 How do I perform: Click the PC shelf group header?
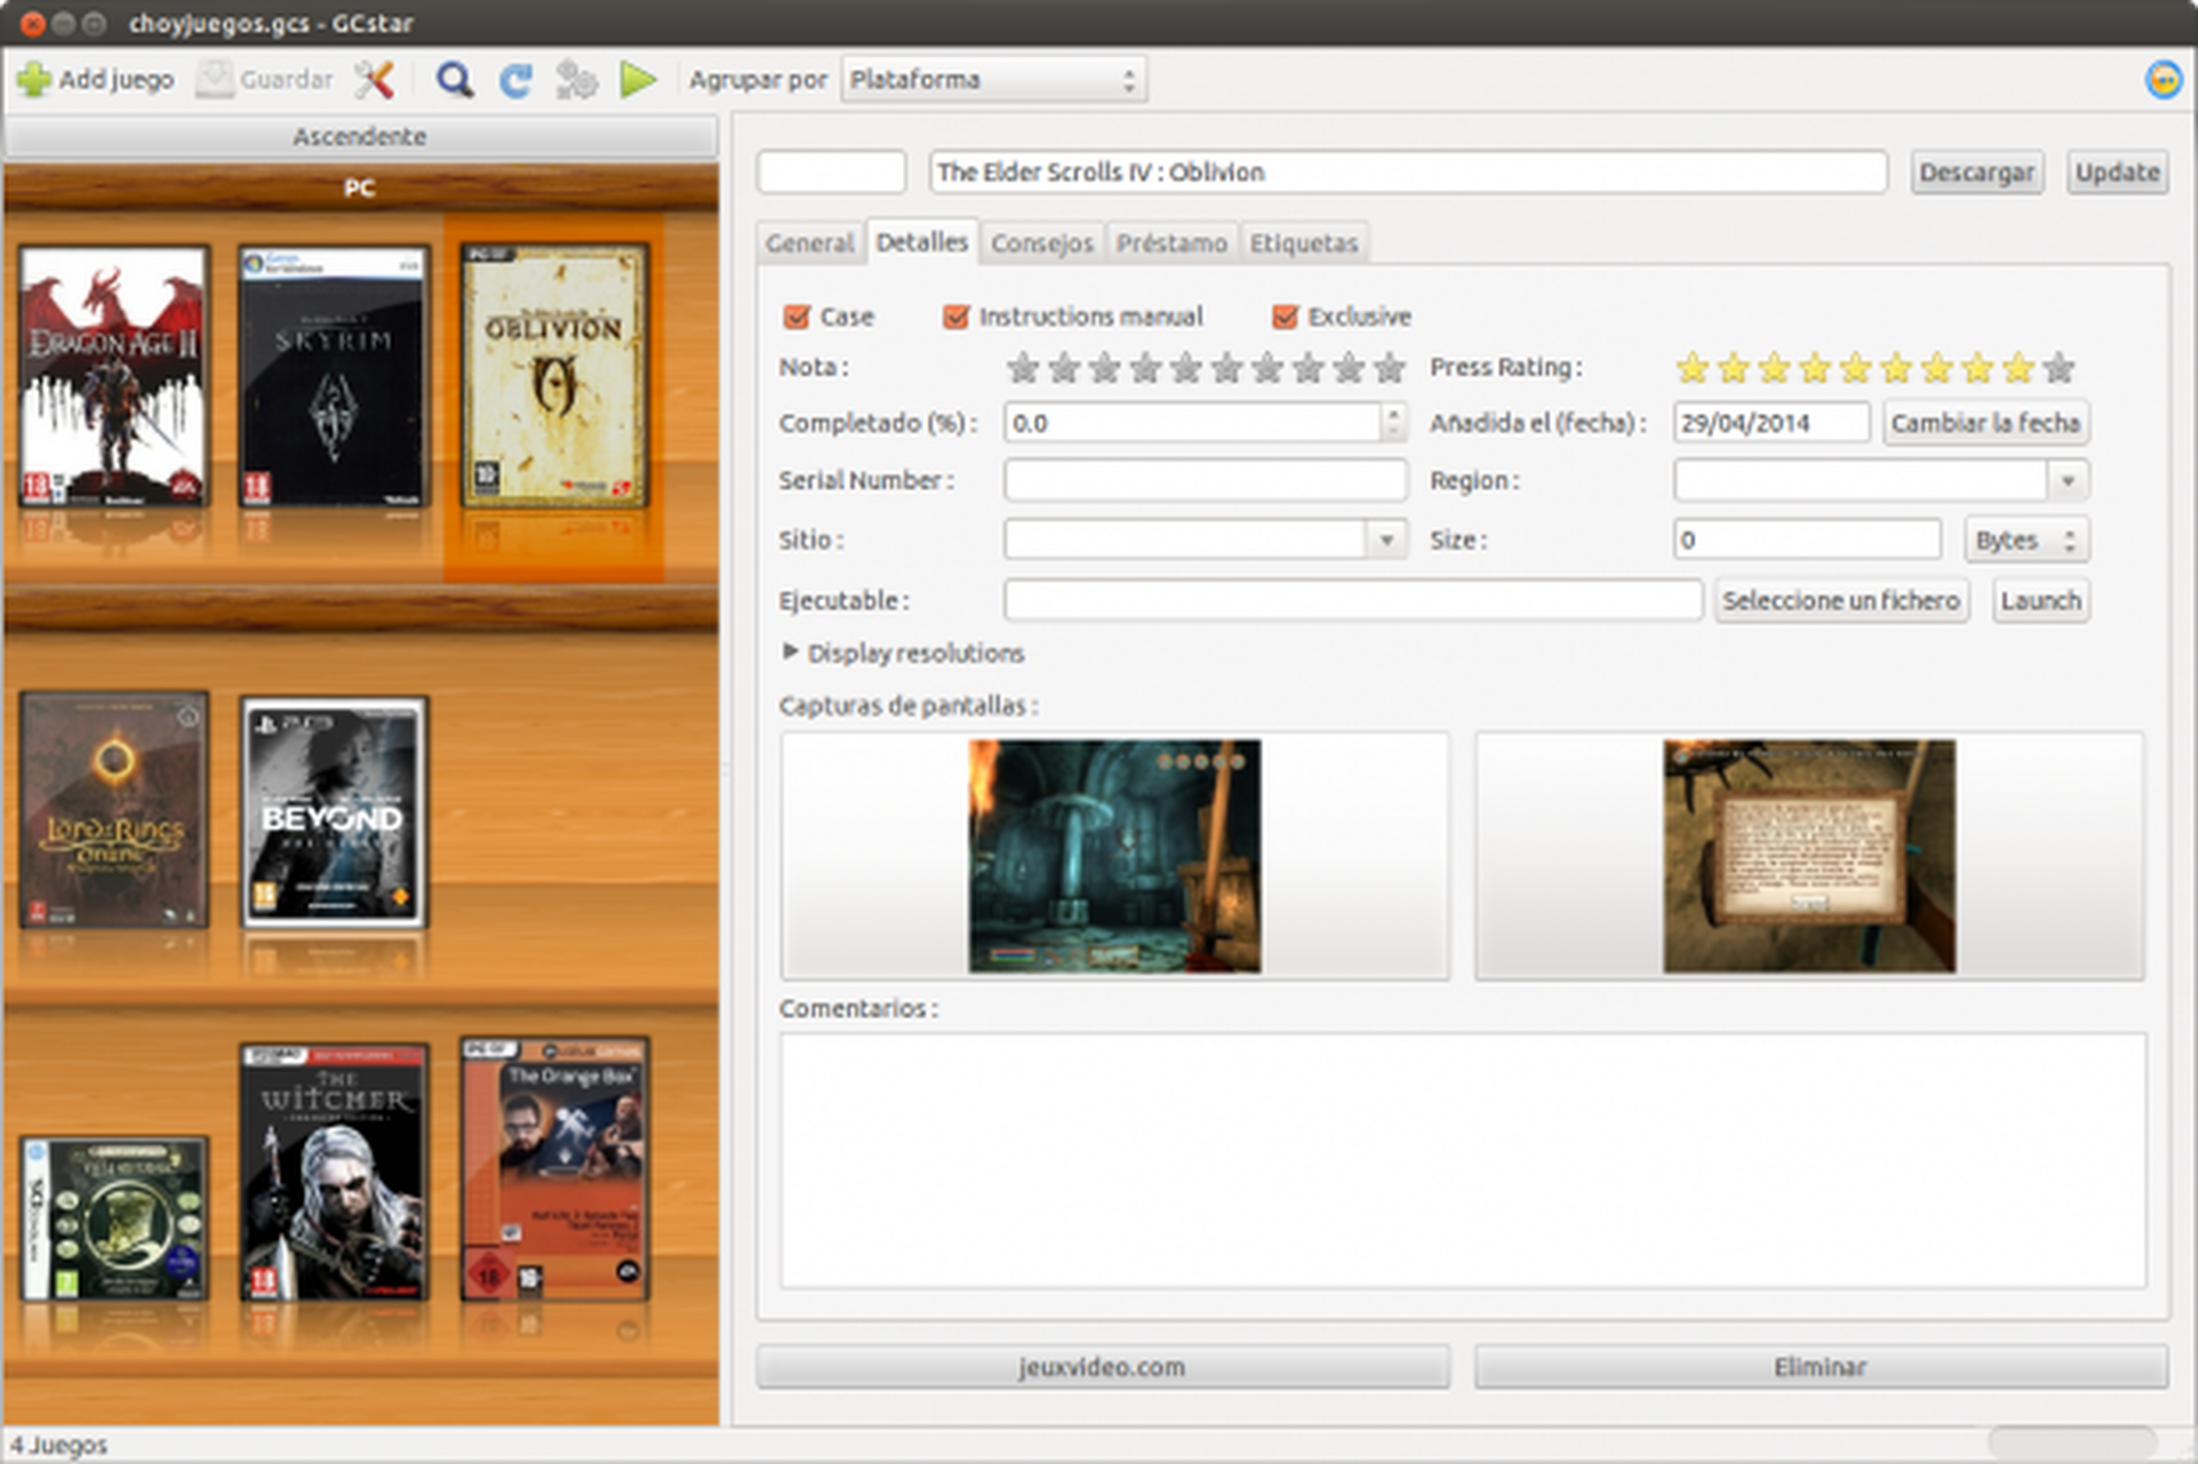361,188
